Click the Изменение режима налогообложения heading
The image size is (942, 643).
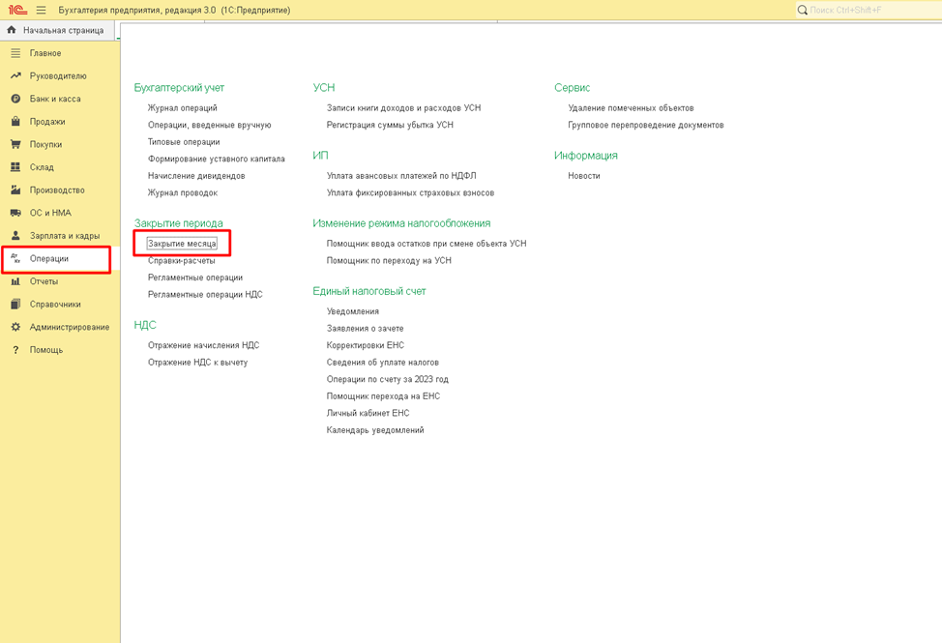[401, 223]
